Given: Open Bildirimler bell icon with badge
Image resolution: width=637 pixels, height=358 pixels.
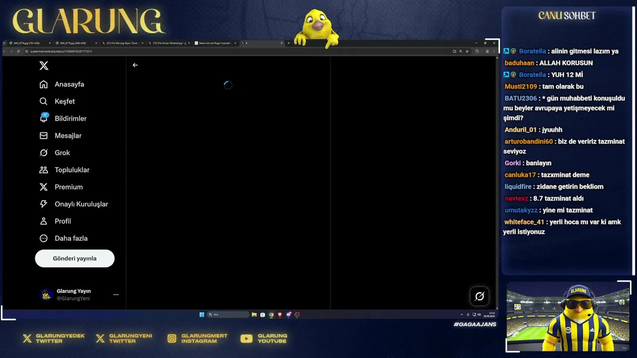Looking at the screenshot, I should coord(44,118).
